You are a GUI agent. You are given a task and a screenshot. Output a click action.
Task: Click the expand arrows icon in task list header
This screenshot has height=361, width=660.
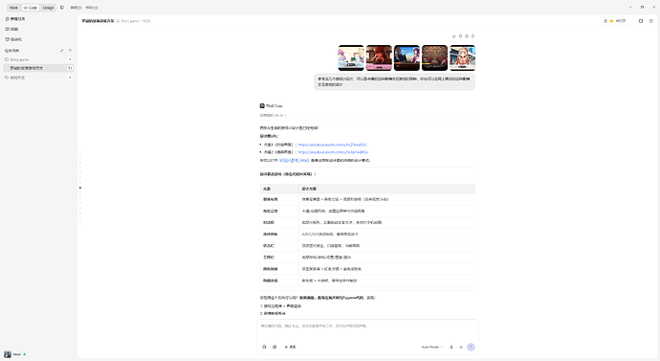pos(62,51)
